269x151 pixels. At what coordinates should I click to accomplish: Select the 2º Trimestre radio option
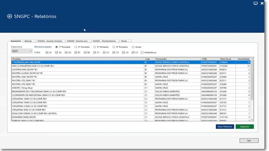coord(76,47)
